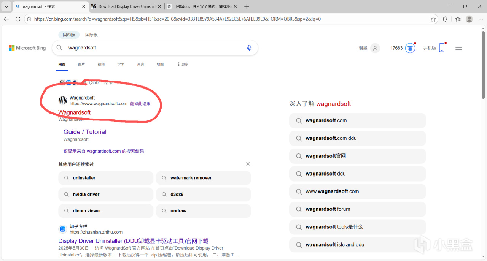Select the 学术 search category
Screen dimensions: 487x261
click(121, 64)
